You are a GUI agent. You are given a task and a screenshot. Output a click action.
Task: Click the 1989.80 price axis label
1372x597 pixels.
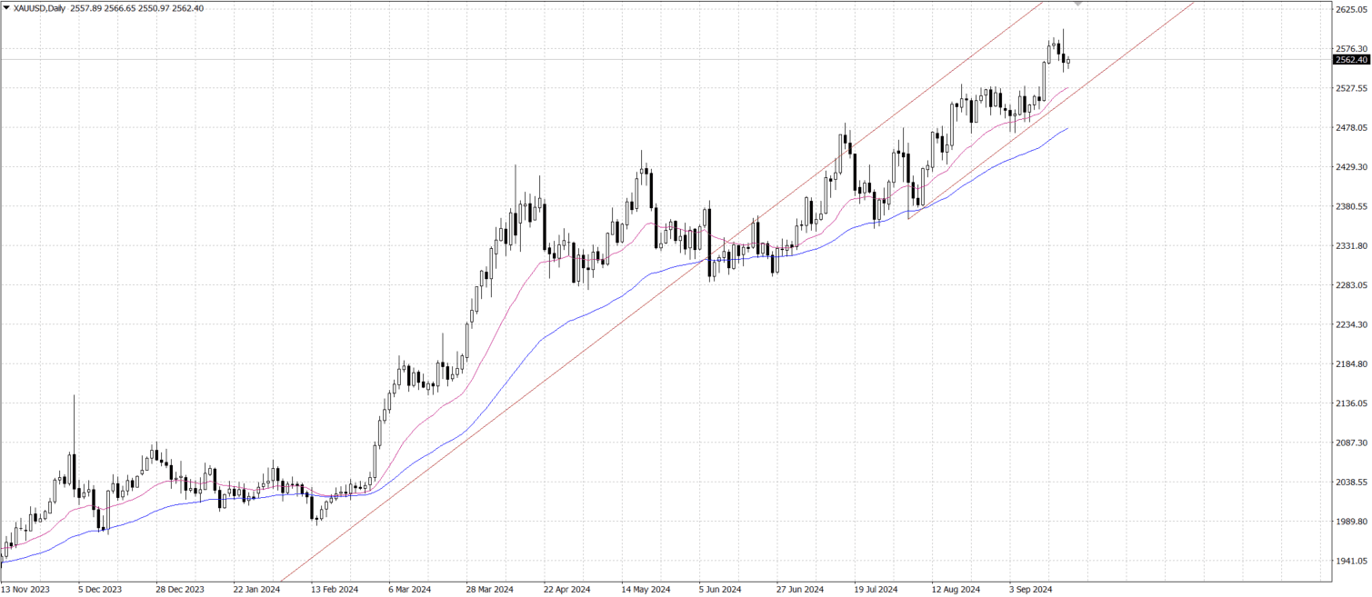point(1352,522)
